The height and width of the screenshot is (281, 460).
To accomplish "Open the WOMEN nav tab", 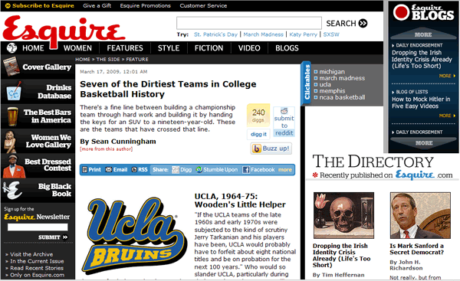I will (77, 48).
